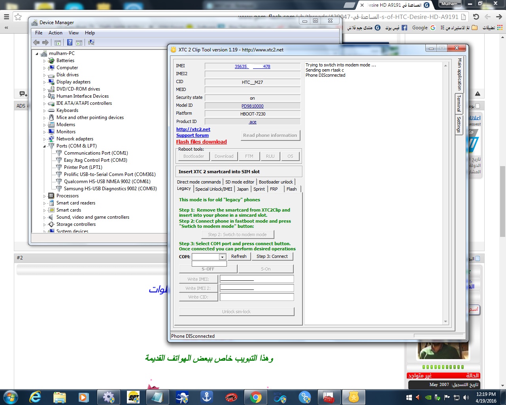Click the Action Center flag icon
This screenshot has height=405, width=506.
[447, 397]
